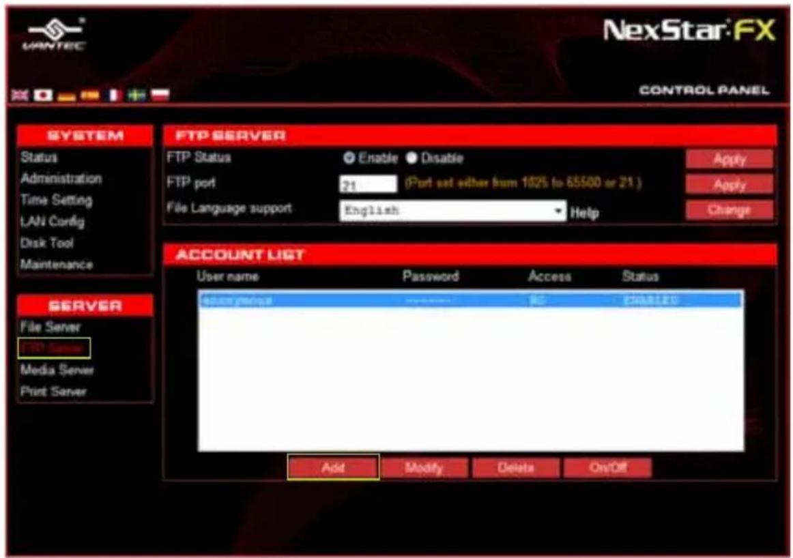Open the File Language support dropdown
Viewport: 793px width, 558px height.
pyautogui.click(x=452, y=210)
